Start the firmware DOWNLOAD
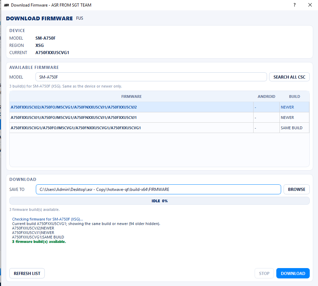The height and width of the screenshot is (286, 318). point(293,273)
